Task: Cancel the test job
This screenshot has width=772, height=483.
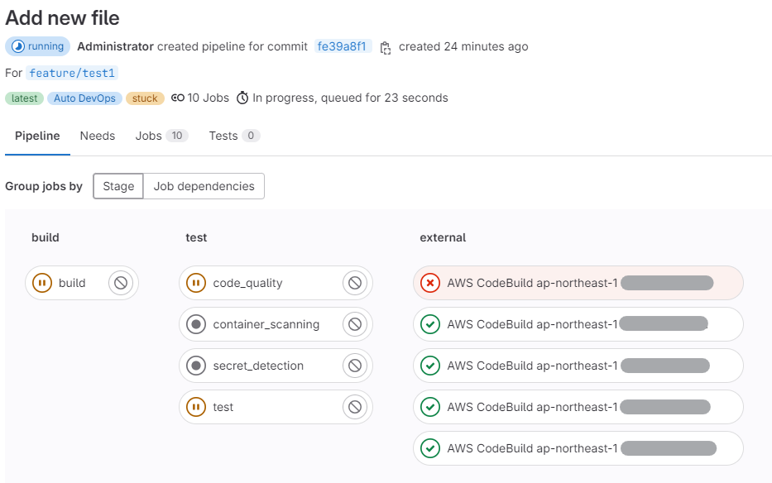Action: click(356, 407)
